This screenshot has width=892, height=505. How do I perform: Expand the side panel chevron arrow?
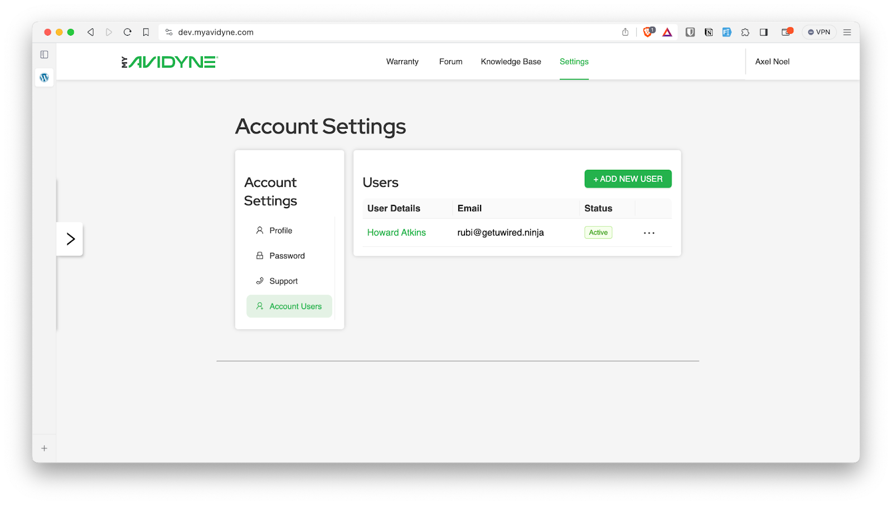pyautogui.click(x=70, y=239)
